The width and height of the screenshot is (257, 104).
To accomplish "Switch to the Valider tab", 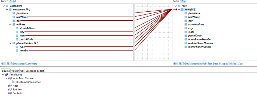I will coord(15,71).
